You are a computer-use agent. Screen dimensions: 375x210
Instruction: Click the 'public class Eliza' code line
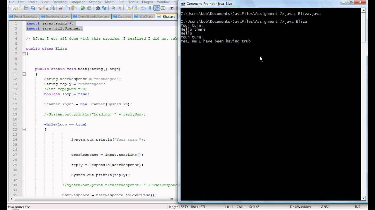pos(46,48)
